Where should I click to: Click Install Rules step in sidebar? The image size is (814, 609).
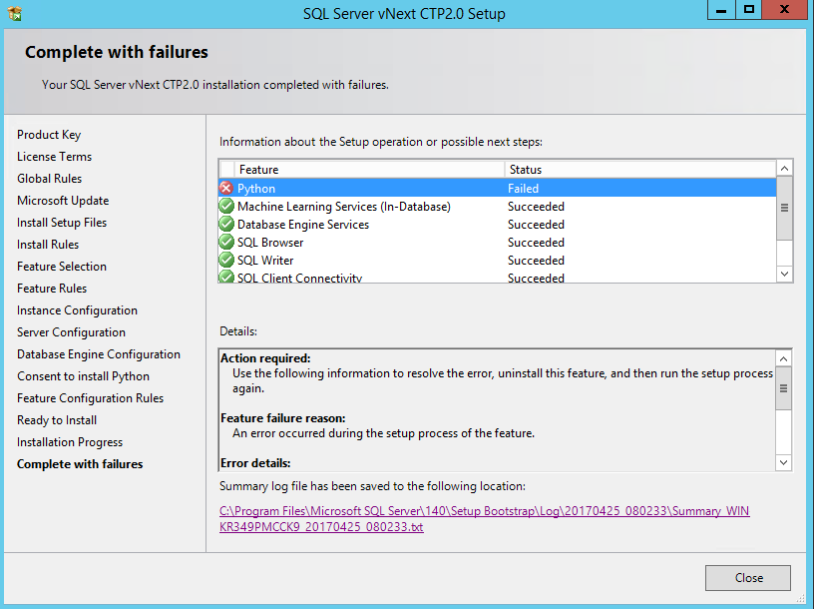tap(48, 245)
